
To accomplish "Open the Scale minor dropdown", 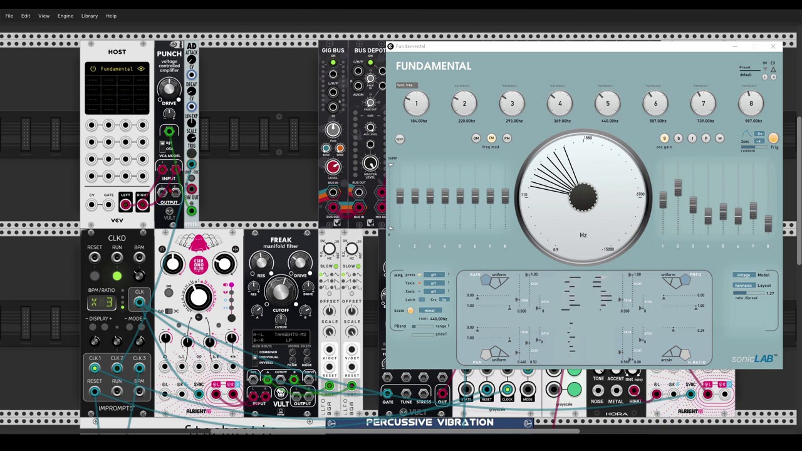I will point(430,311).
